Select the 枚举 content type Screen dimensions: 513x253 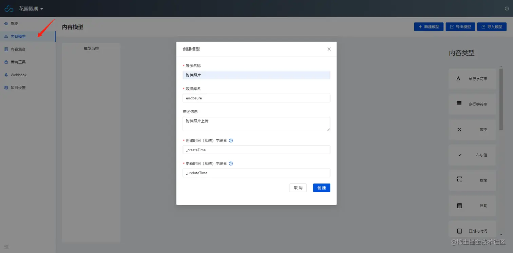click(x=472, y=180)
